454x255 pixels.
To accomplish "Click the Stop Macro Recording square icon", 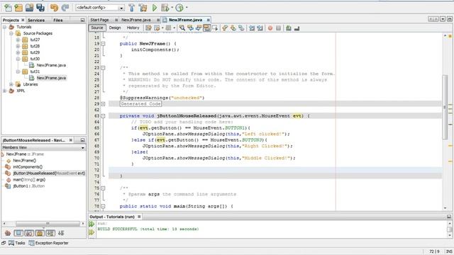I will point(278,28).
